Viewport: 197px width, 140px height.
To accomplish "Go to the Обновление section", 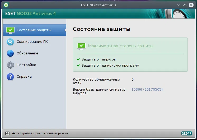I will (x=35, y=53).
